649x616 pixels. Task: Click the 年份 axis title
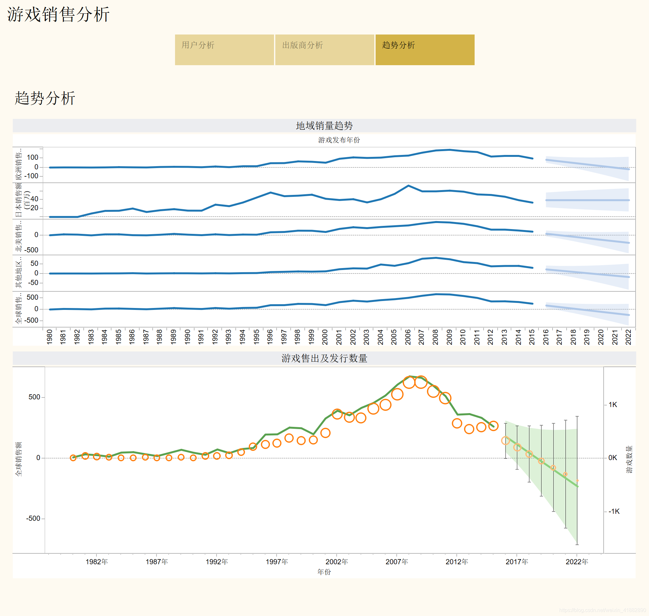pos(324,572)
